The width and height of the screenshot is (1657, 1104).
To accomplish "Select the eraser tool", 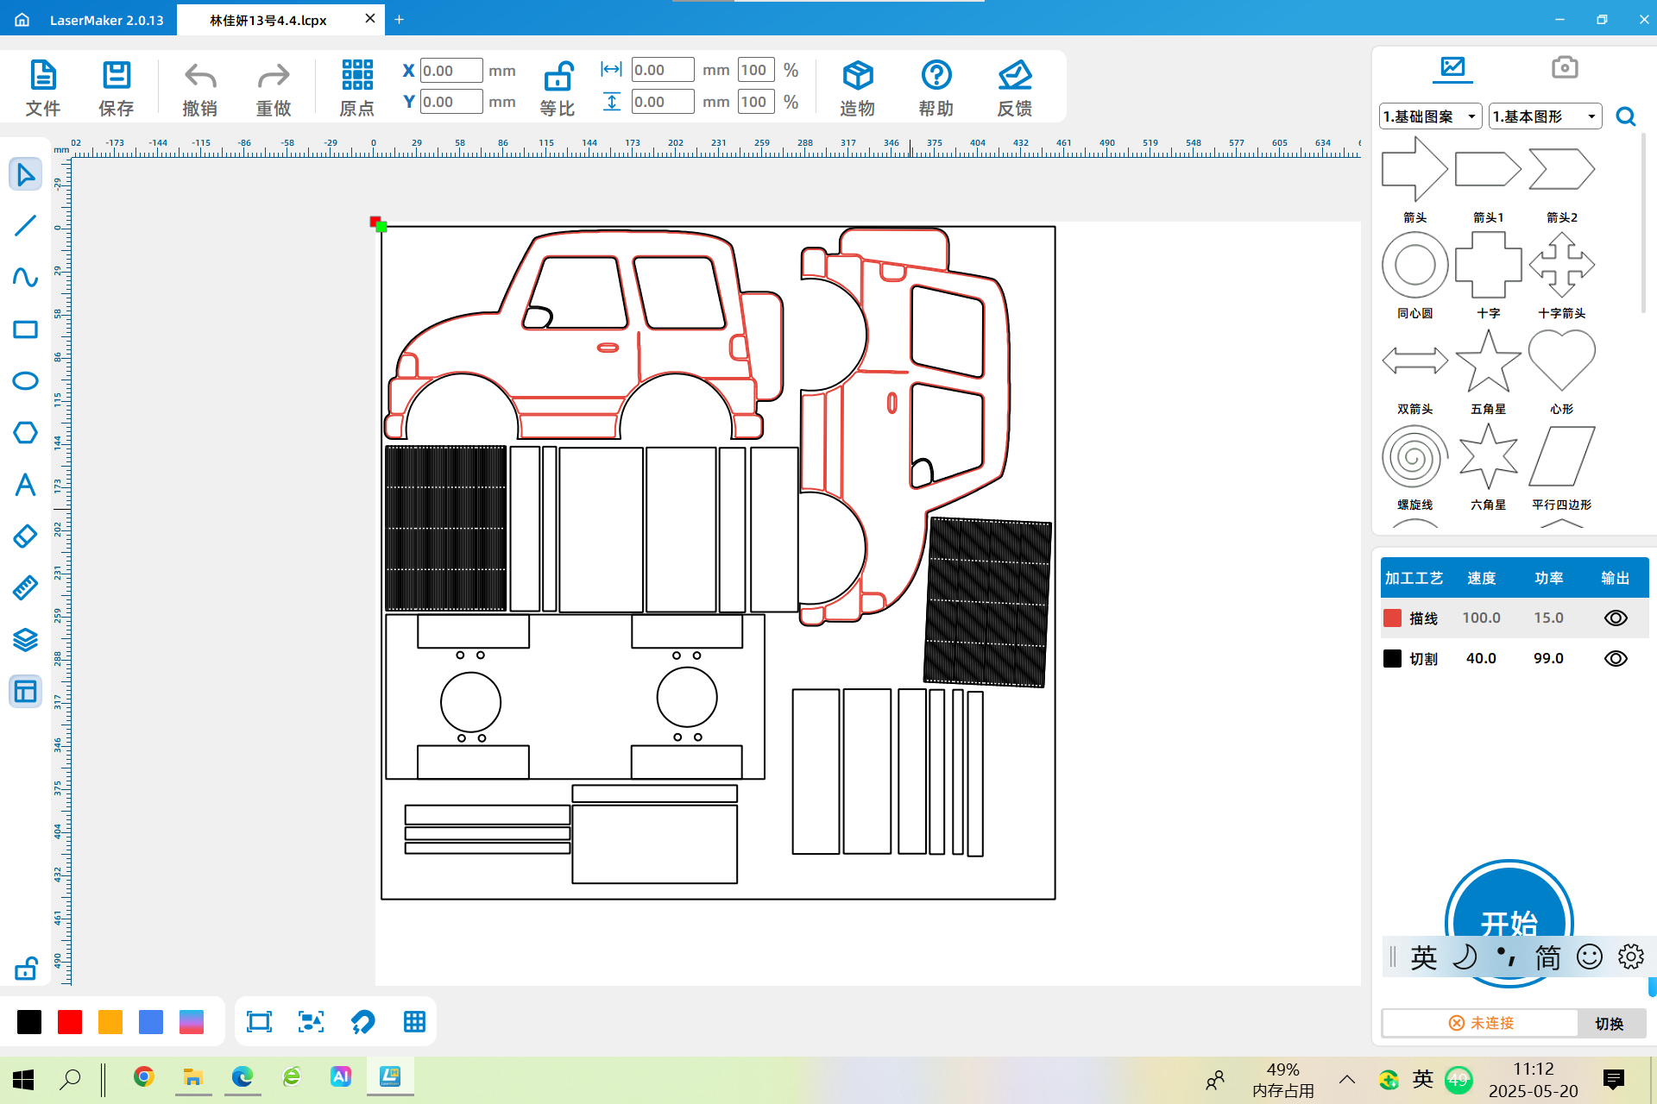I will pyautogui.click(x=26, y=536).
